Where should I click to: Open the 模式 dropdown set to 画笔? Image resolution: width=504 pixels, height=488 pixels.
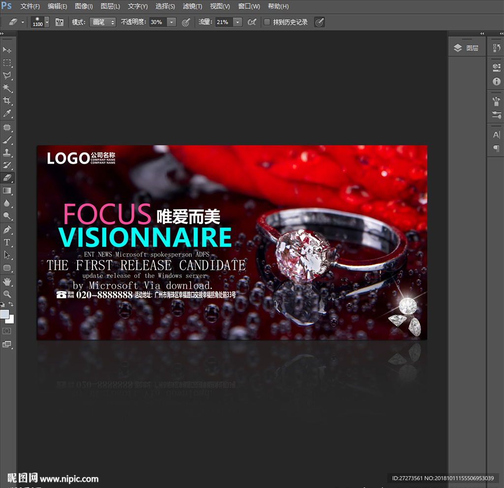(102, 22)
